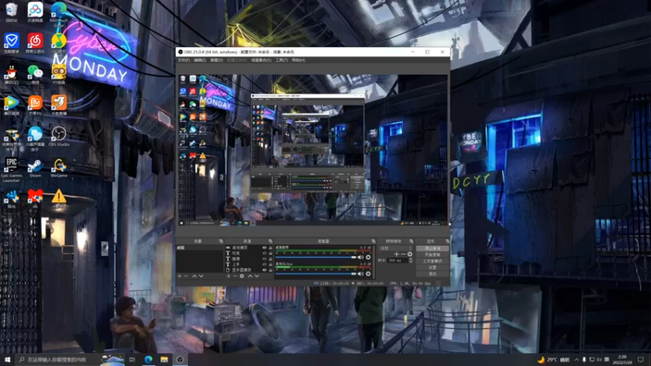
Task: Open File Explorer from the taskbar
Action: click(164, 359)
